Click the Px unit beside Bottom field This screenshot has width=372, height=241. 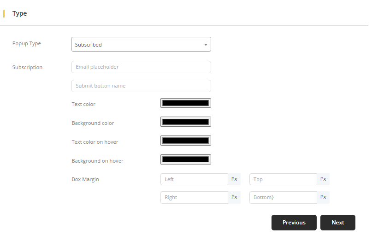pyautogui.click(x=323, y=197)
